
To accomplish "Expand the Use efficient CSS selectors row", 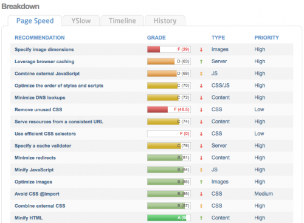I will (151, 134).
